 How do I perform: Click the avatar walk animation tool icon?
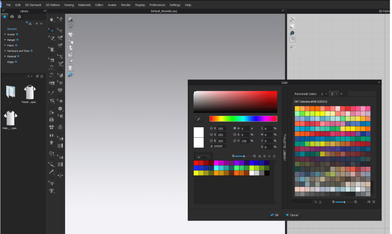(60, 19)
